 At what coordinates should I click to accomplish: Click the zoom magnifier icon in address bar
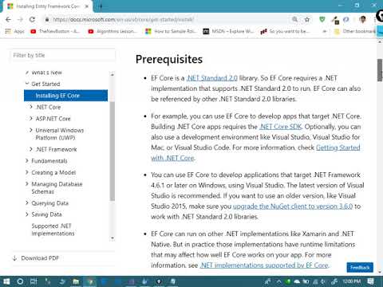pyautogui.click(x=294, y=19)
